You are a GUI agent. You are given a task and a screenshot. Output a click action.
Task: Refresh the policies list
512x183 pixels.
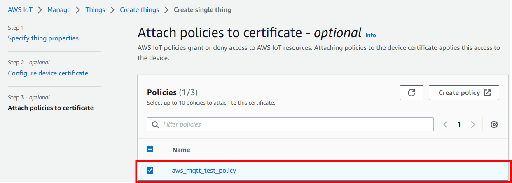tap(411, 93)
